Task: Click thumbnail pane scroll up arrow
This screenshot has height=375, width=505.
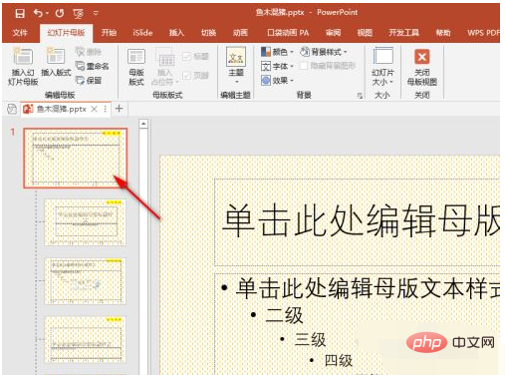Action: point(143,124)
